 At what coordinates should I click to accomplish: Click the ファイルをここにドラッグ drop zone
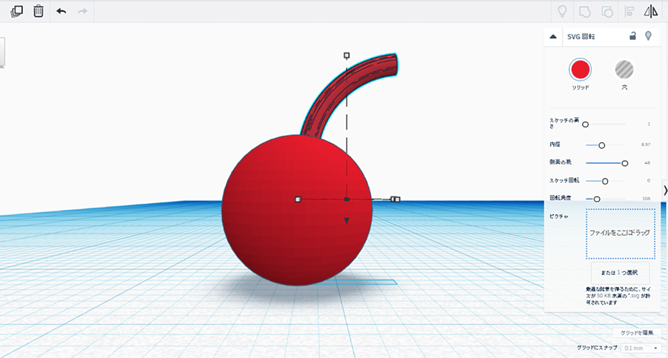coord(620,233)
